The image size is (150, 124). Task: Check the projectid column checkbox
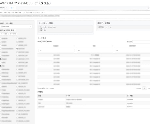click(1, 39)
